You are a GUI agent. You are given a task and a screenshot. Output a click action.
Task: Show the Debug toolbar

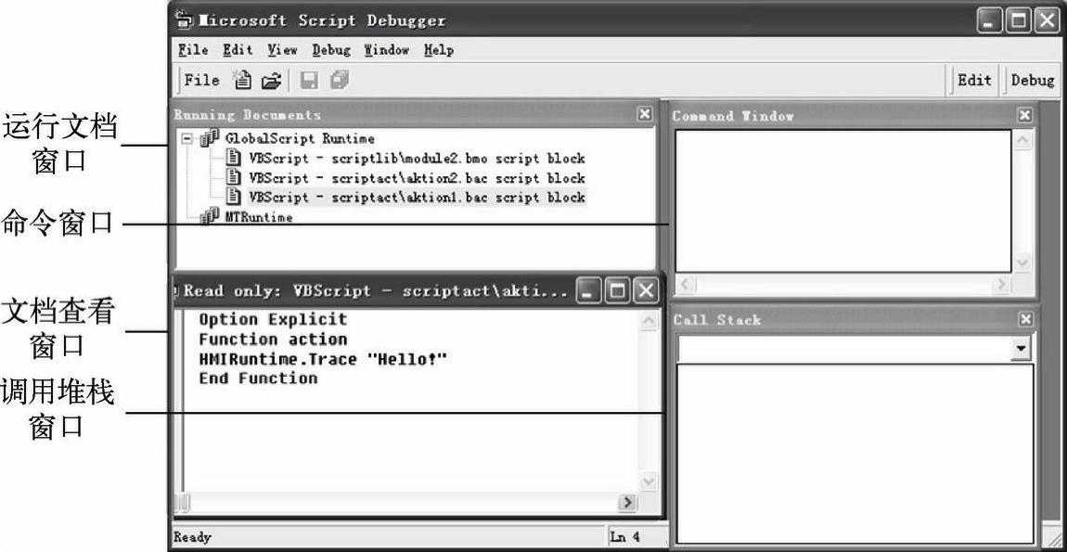pos(1032,80)
